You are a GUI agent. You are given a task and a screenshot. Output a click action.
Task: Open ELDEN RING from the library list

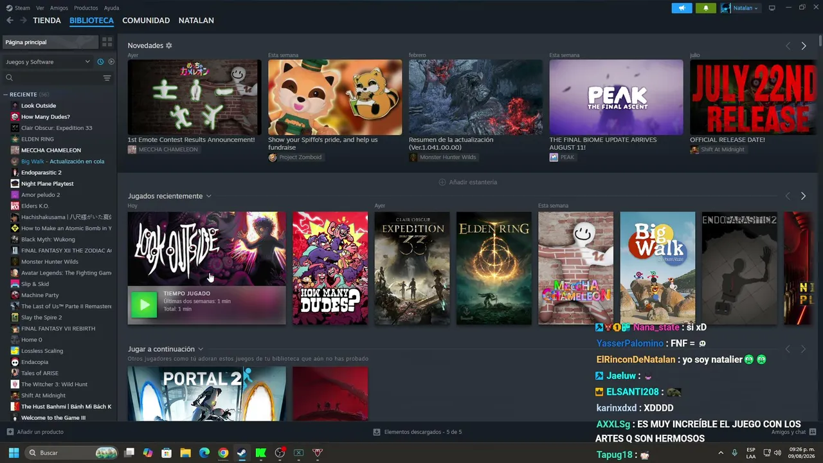click(x=37, y=139)
